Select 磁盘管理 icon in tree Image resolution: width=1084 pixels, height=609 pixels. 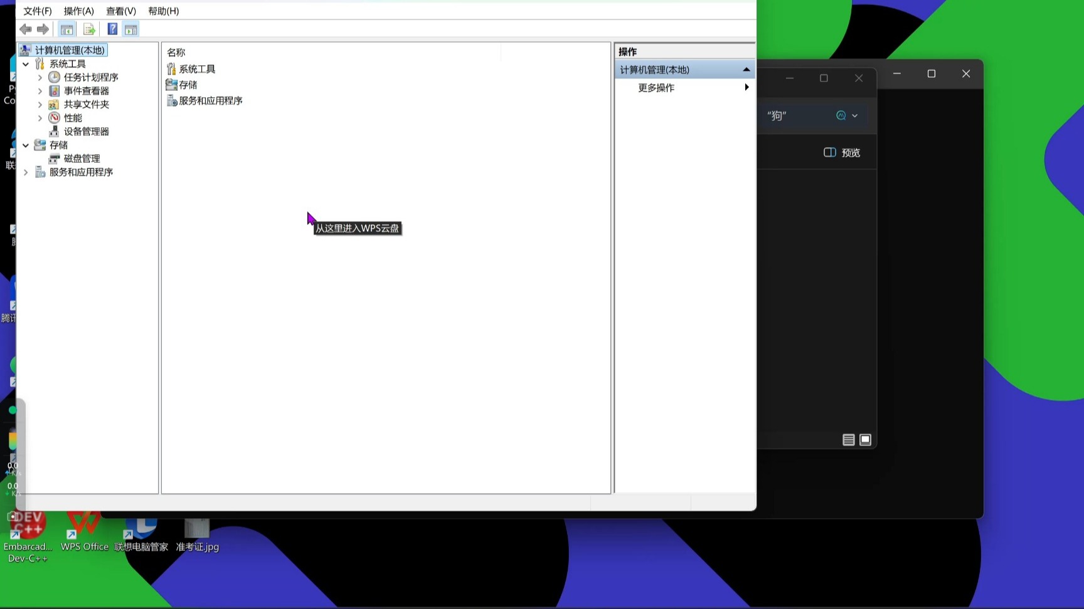55,159
